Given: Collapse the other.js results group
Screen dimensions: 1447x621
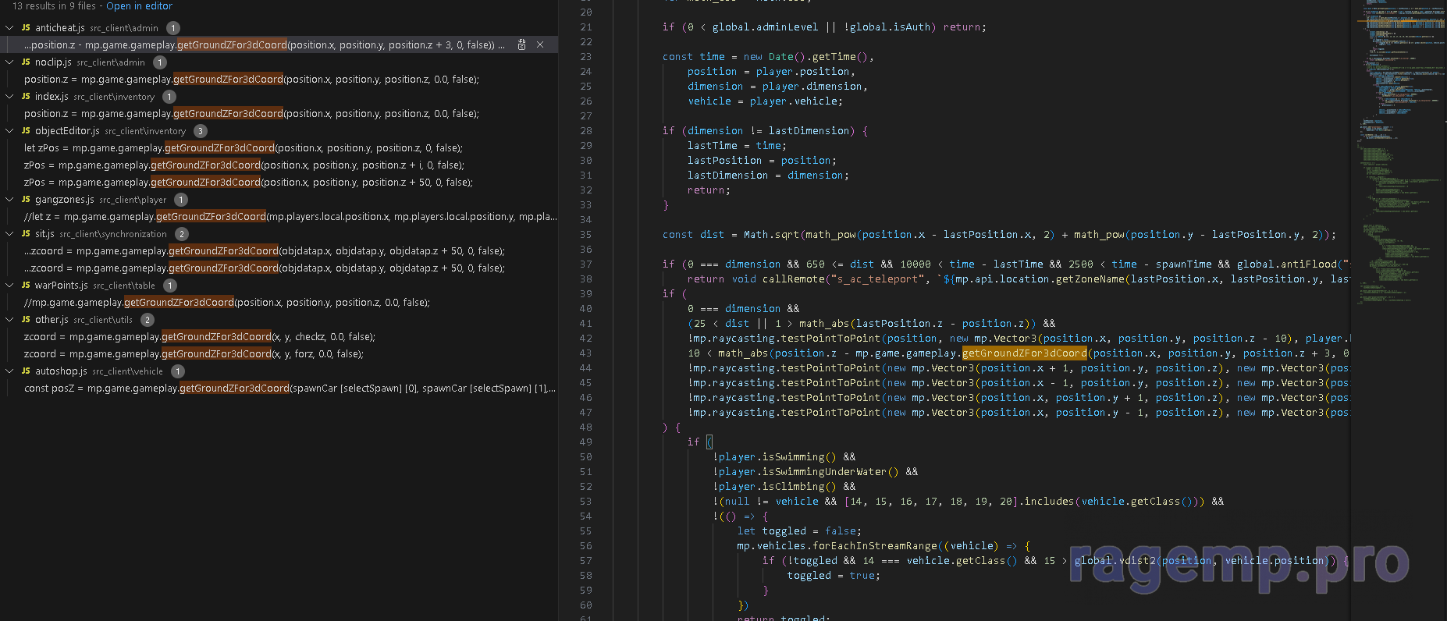Looking at the screenshot, I should [9, 319].
